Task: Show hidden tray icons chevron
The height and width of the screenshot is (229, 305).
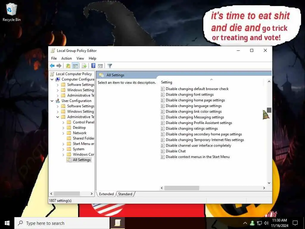Action: (245, 223)
